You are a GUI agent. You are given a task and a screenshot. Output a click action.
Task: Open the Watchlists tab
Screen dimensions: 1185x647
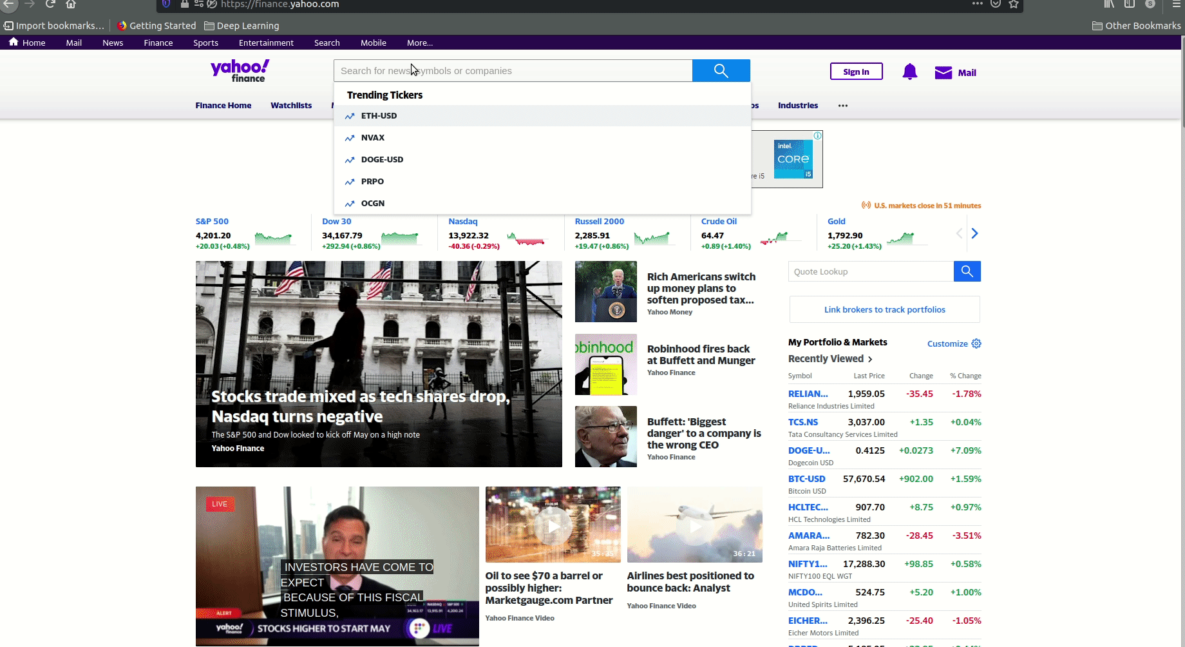coord(291,106)
